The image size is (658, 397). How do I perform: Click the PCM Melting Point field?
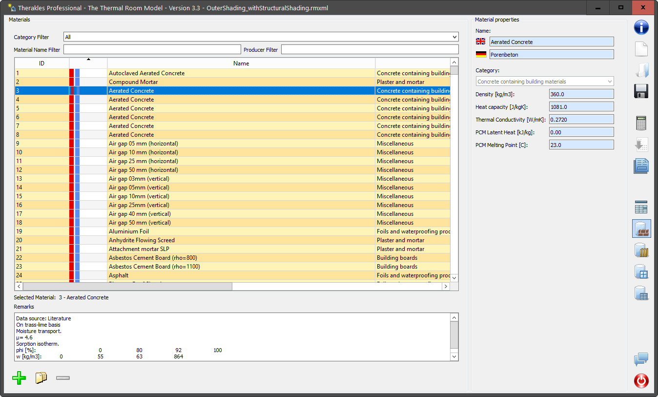(581, 145)
